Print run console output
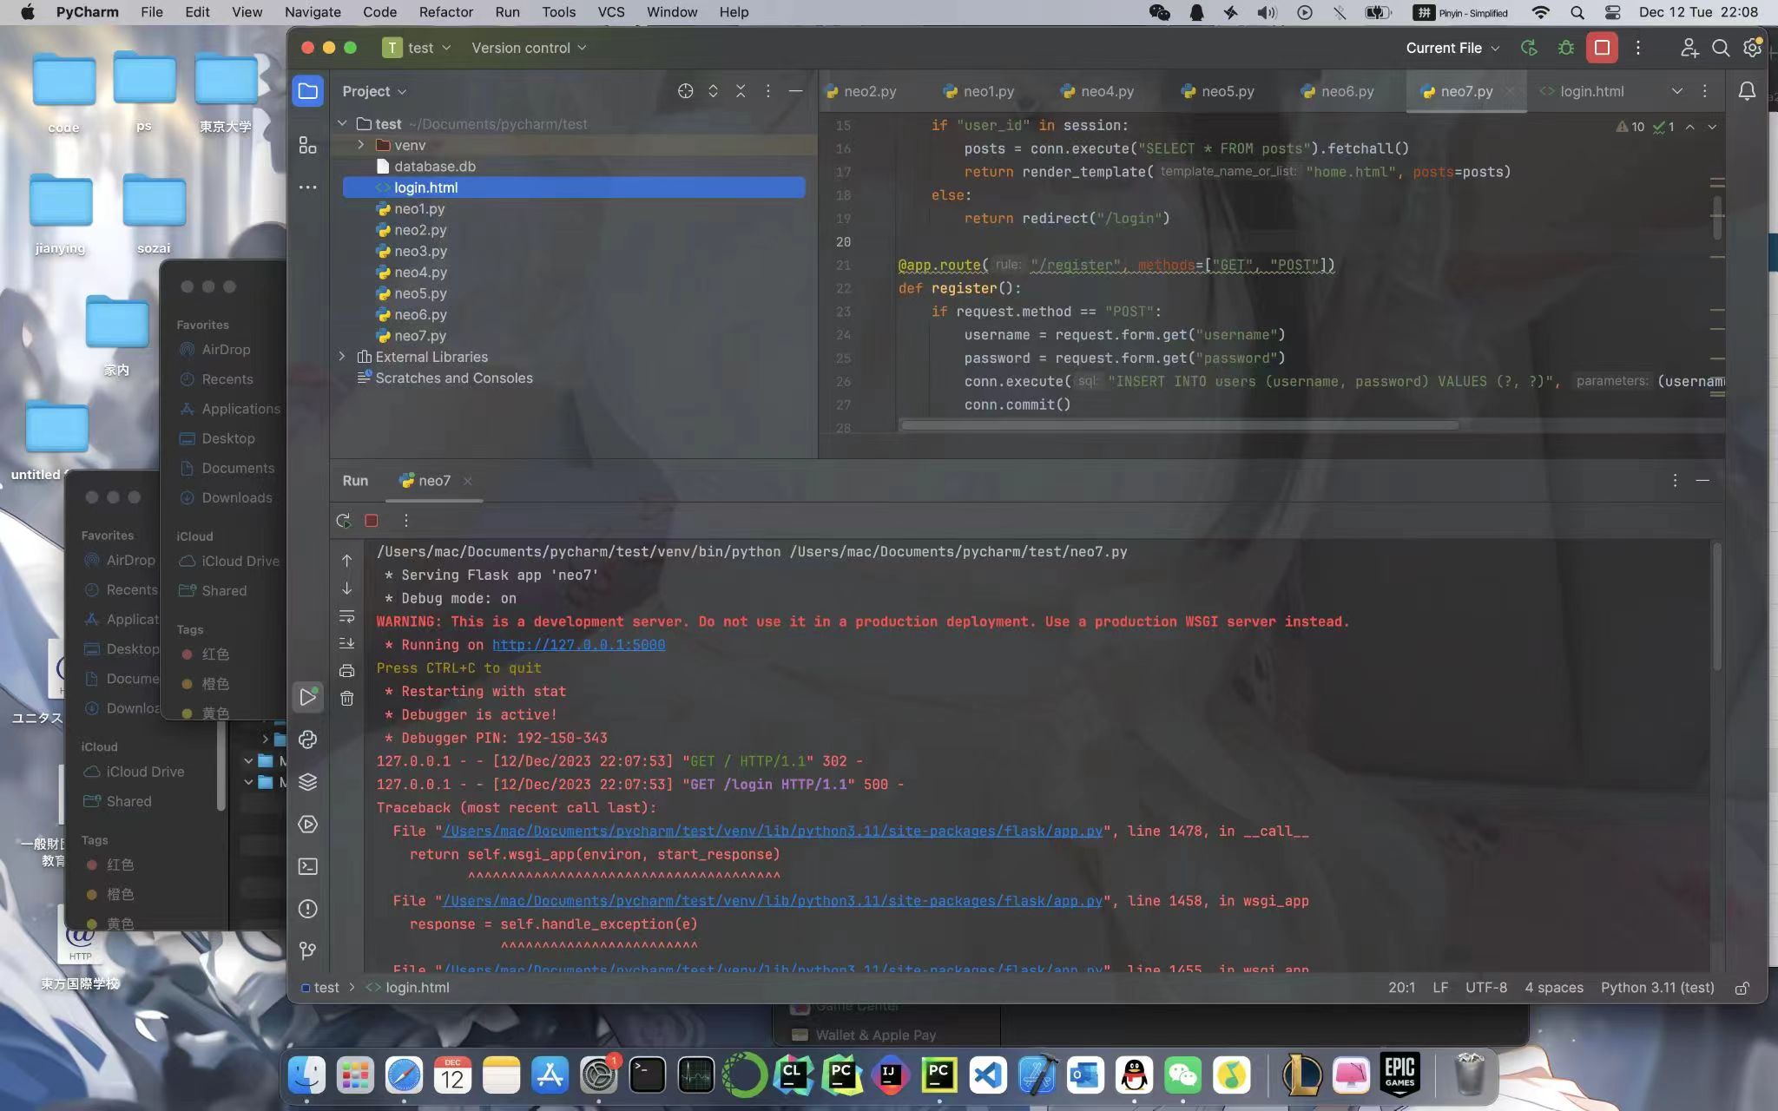 pos(346,670)
